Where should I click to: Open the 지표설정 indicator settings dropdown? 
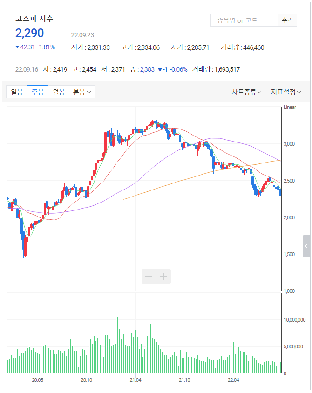coord(286,92)
